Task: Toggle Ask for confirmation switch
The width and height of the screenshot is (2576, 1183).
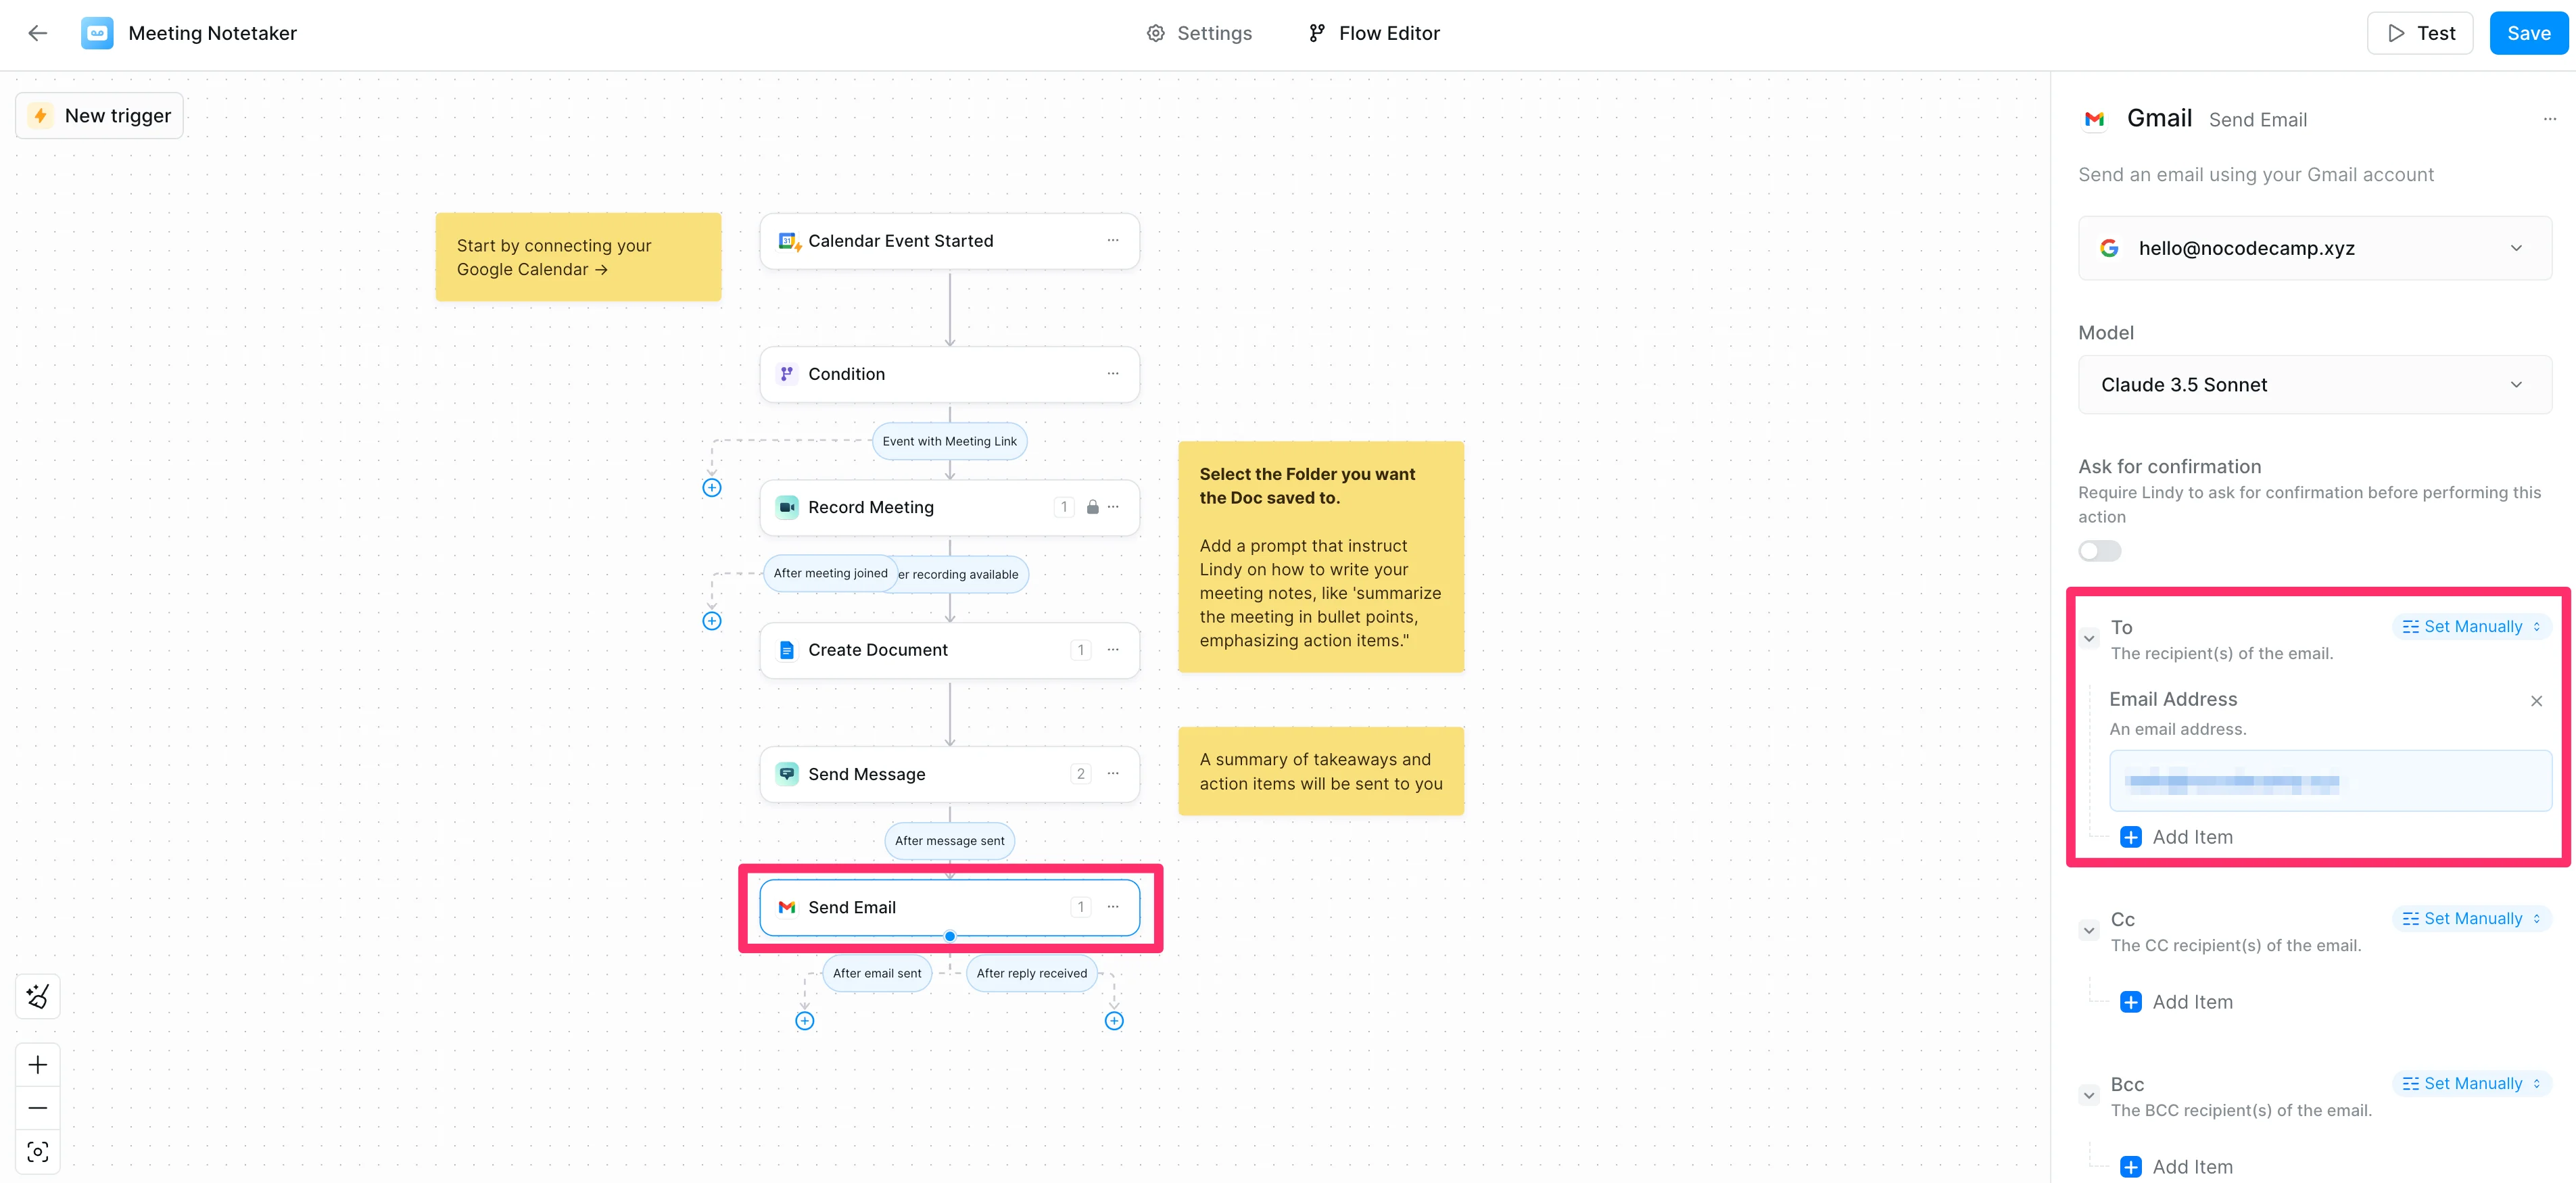Action: point(2099,551)
